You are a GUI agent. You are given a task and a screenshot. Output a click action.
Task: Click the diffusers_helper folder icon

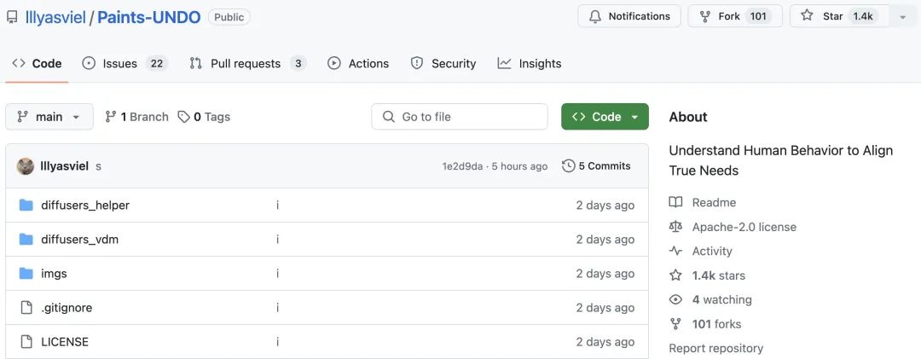(x=26, y=206)
